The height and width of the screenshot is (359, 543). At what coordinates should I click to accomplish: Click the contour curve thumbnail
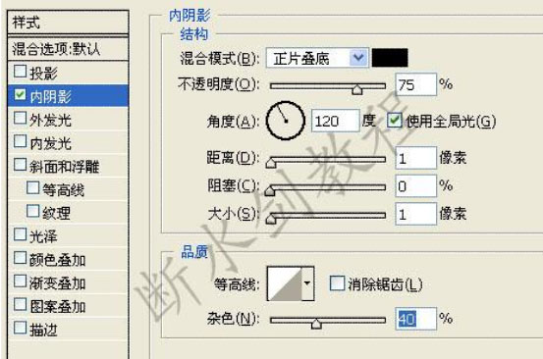[x=285, y=283]
